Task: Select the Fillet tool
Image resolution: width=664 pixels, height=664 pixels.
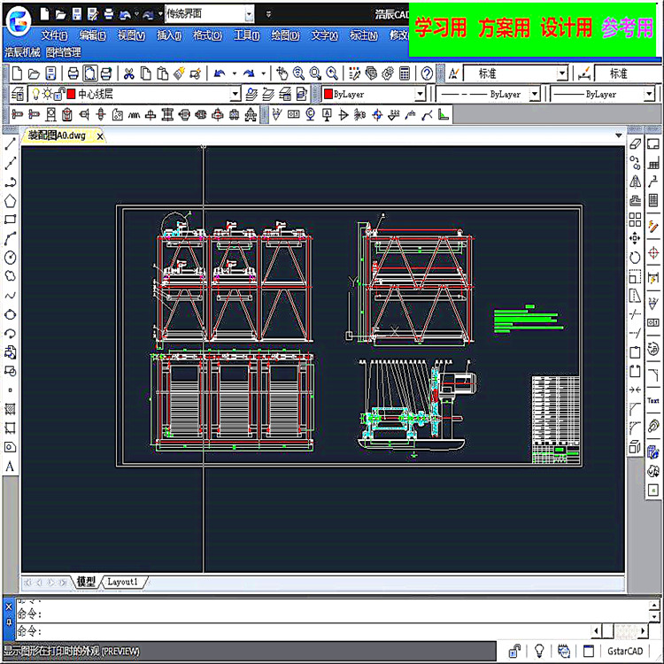Action: 635,429
